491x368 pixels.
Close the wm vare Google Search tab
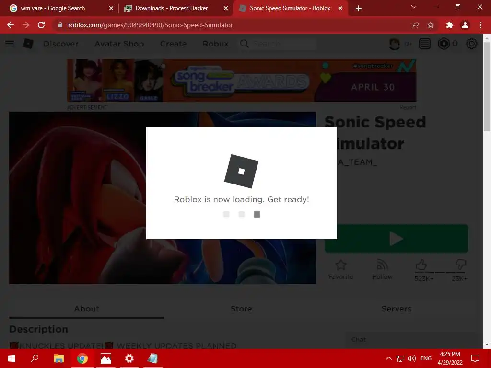pyautogui.click(x=111, y=8)
